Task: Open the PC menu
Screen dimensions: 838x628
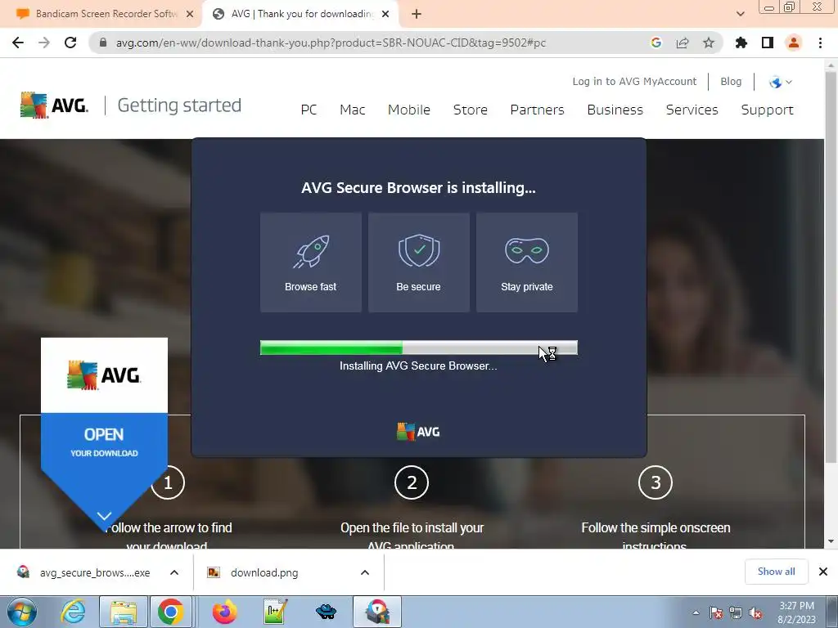Action: (309, 110)
